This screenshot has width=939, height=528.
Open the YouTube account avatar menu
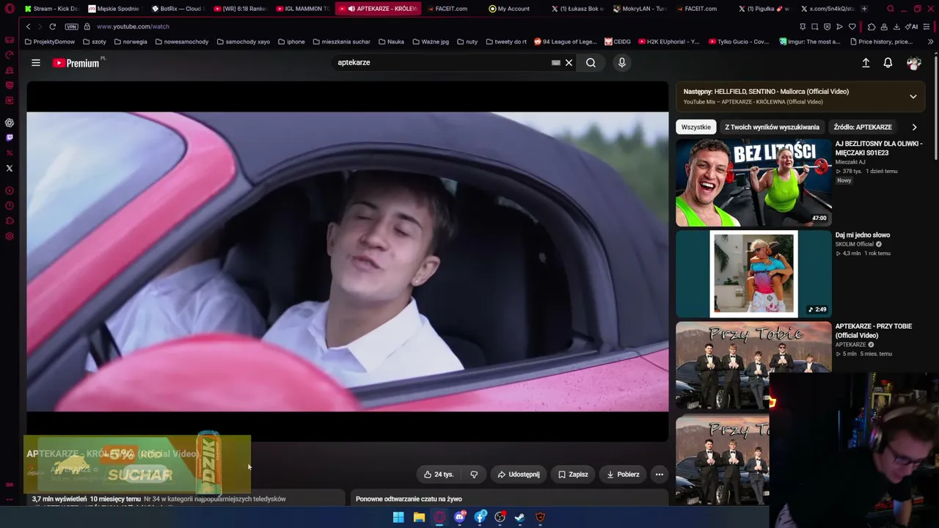click(913, 63)
